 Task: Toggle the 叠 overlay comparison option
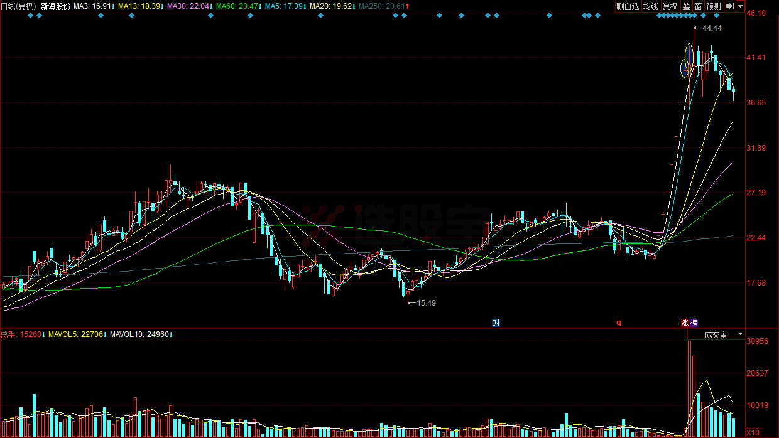click(x=686, y=6)
